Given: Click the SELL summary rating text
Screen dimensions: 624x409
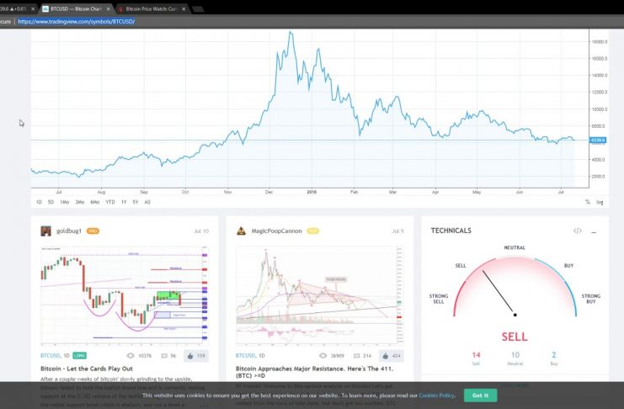Looking at the screenshot, I should pos(515,337).
